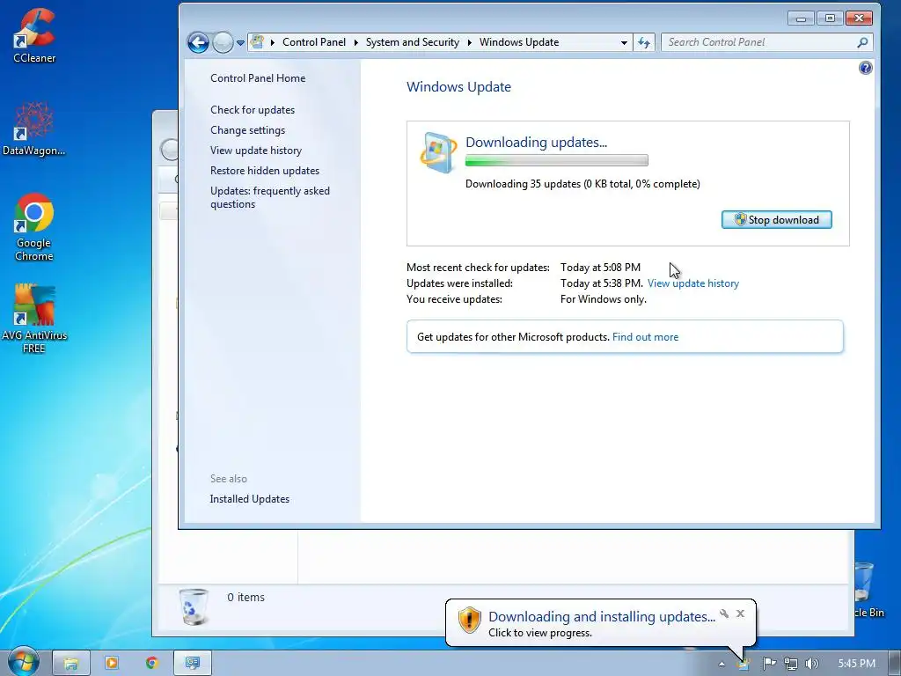Click the search magnifier icon

click(x=862, y=42)
